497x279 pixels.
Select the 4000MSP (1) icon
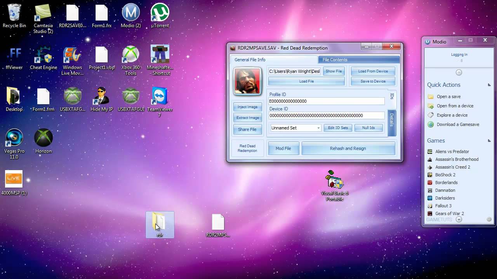pos(14,183)
